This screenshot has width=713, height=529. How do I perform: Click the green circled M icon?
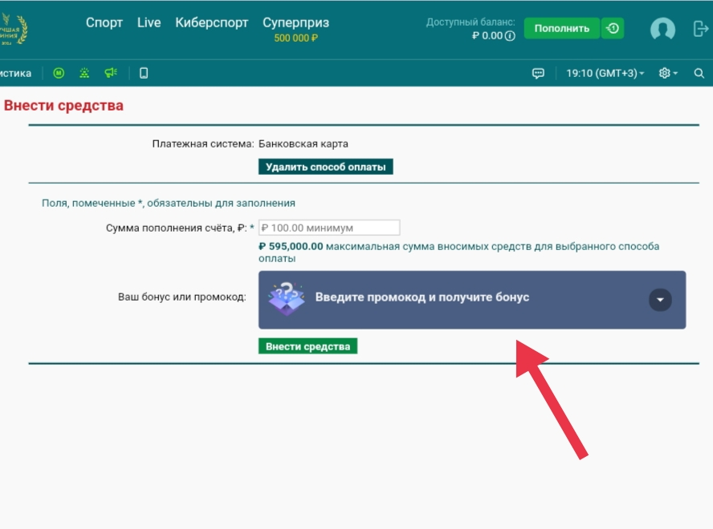tap(59, 73)
